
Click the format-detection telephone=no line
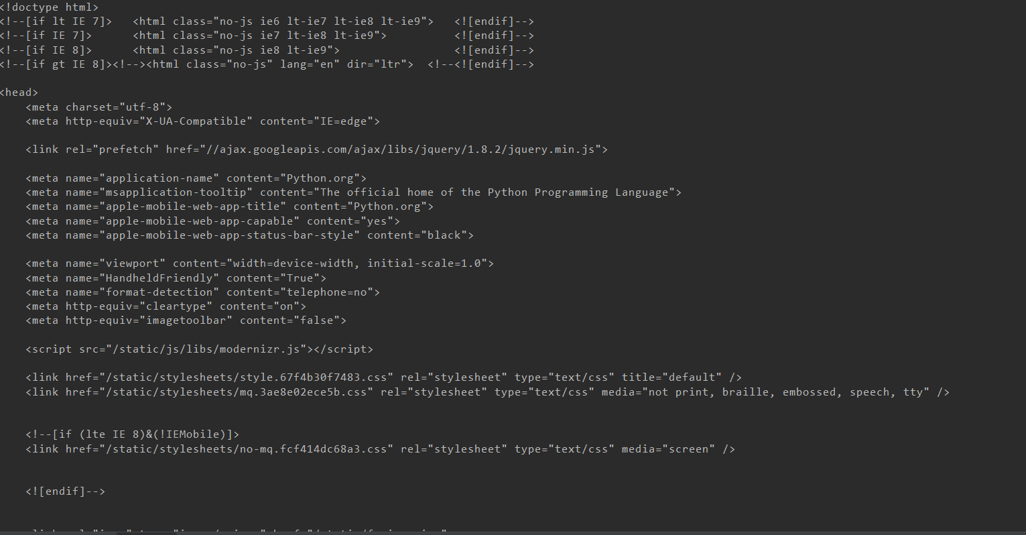pos(203,292)
